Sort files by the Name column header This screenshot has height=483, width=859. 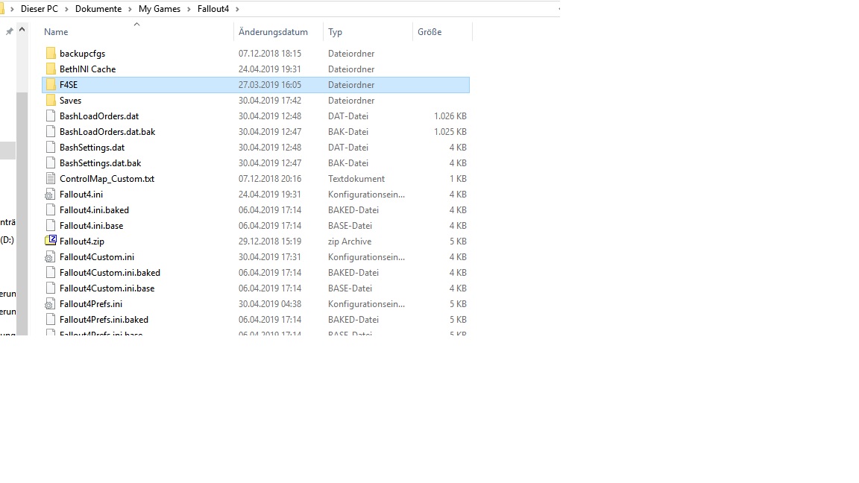point(56,32)
